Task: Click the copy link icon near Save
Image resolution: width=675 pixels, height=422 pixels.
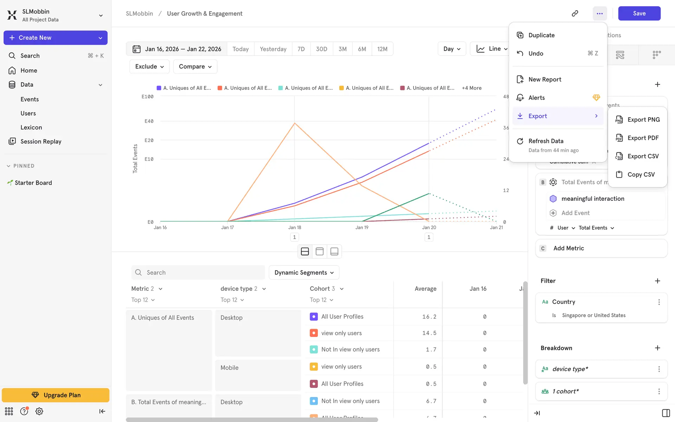Action: (575, 13)
